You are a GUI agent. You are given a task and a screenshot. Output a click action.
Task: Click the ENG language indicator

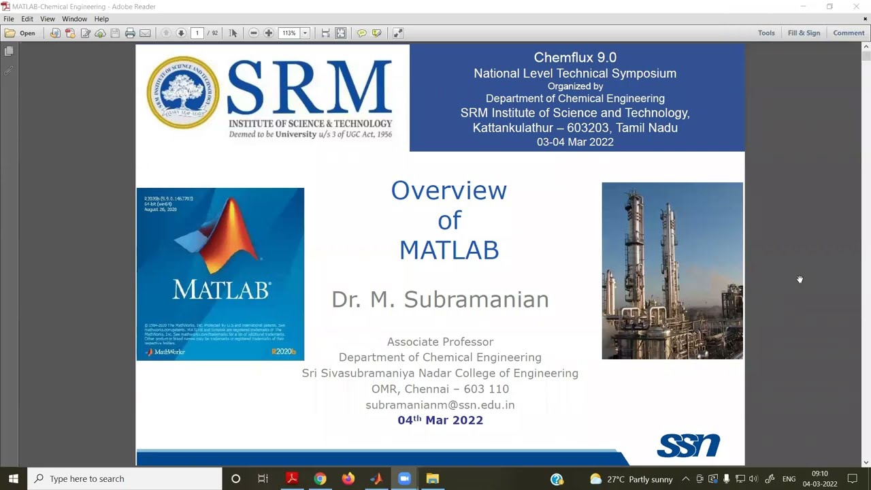pyautogui.click(x=789, y=479)
